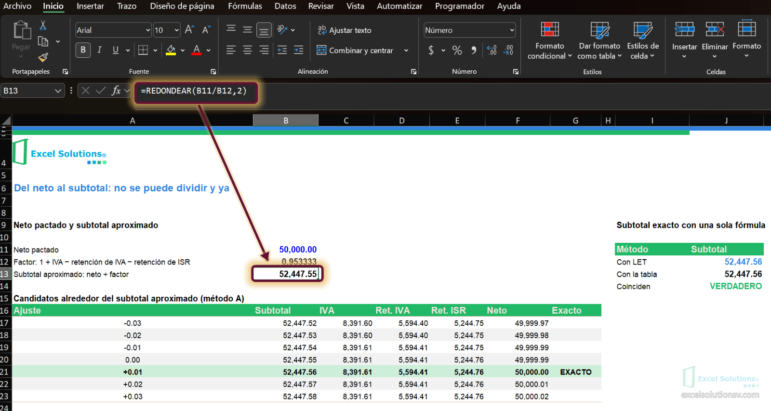Toggle Italic formatting
Screen dimensions: 771x411
(99, 50)
